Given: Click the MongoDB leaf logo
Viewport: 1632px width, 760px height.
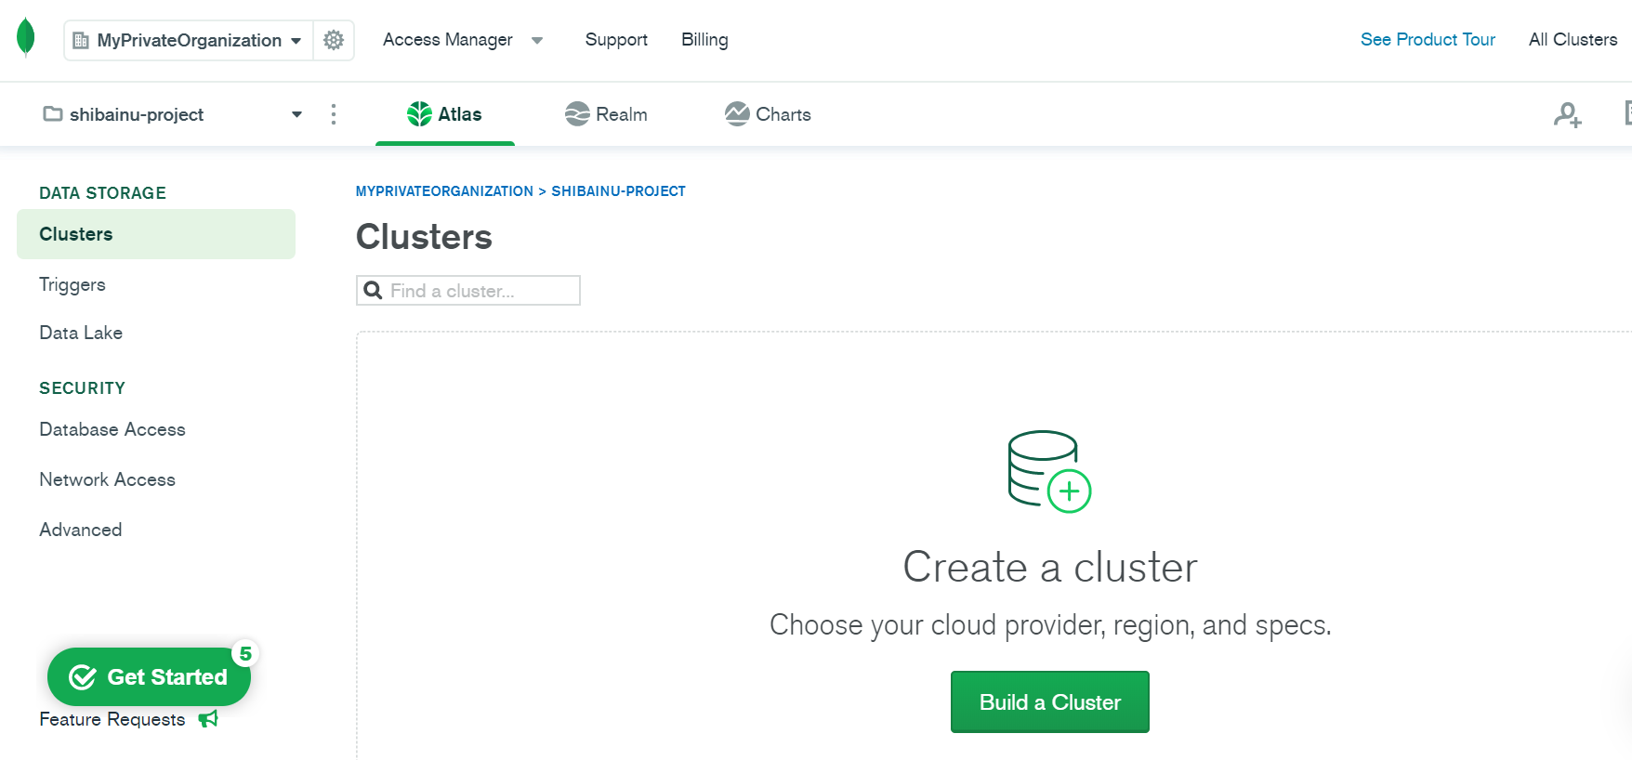Looking at the screenshot, I should (26, 38).
